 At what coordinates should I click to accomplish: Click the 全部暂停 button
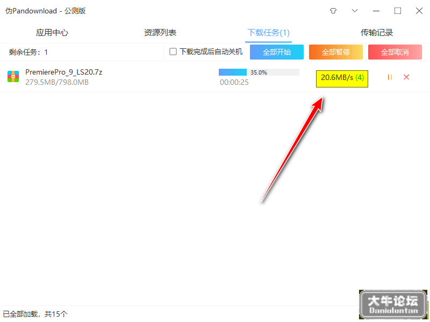point(335,52)
